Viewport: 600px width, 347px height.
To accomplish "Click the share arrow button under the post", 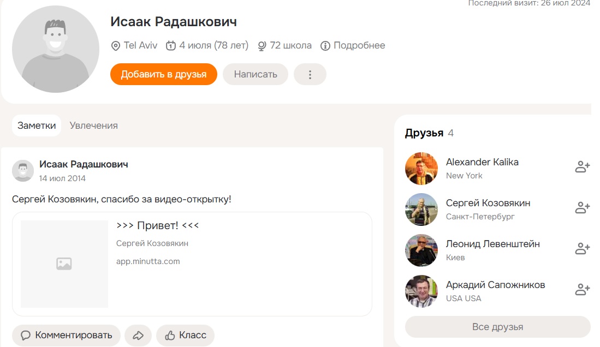I will (138, 336).
